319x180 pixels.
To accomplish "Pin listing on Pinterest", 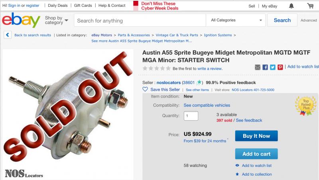I will [x=280, y=67].
